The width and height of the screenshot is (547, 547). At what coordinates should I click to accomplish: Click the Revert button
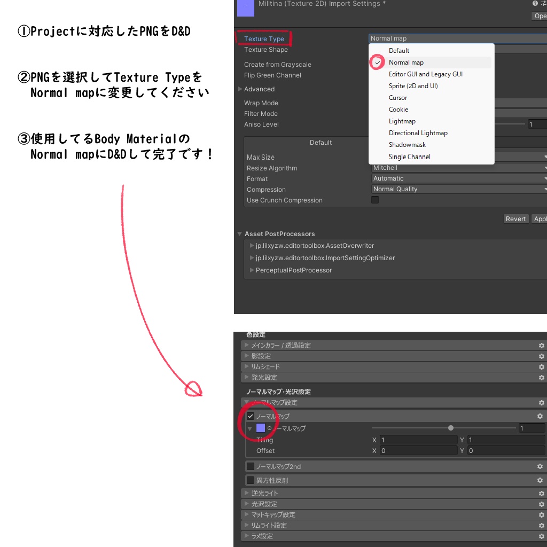coord(515,218)
